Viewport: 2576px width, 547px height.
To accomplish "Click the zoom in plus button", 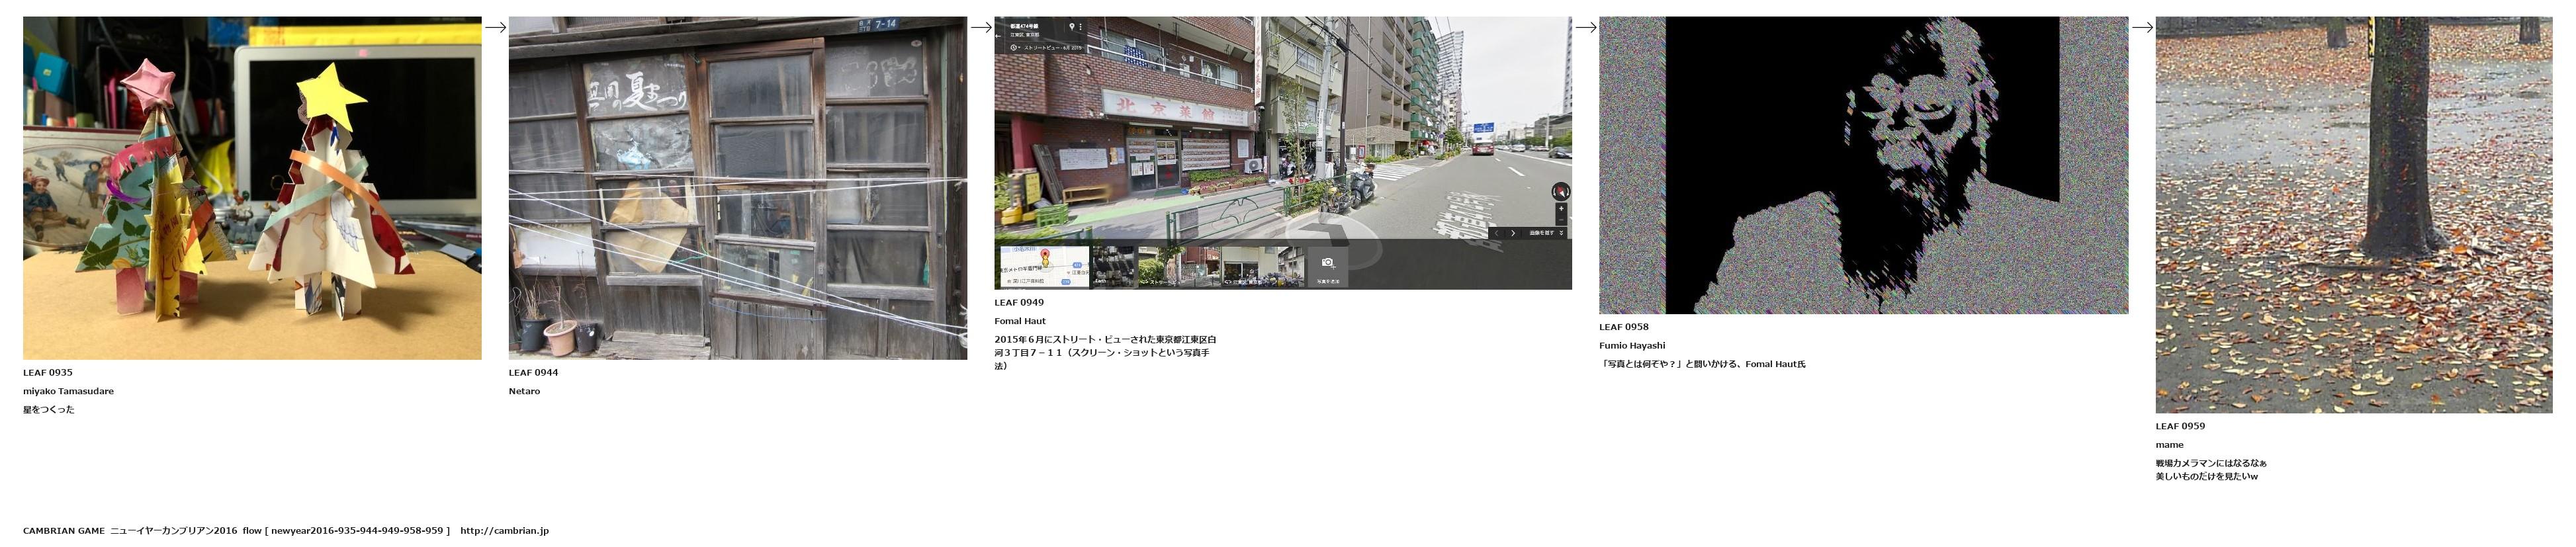I will pos(1561,209).
